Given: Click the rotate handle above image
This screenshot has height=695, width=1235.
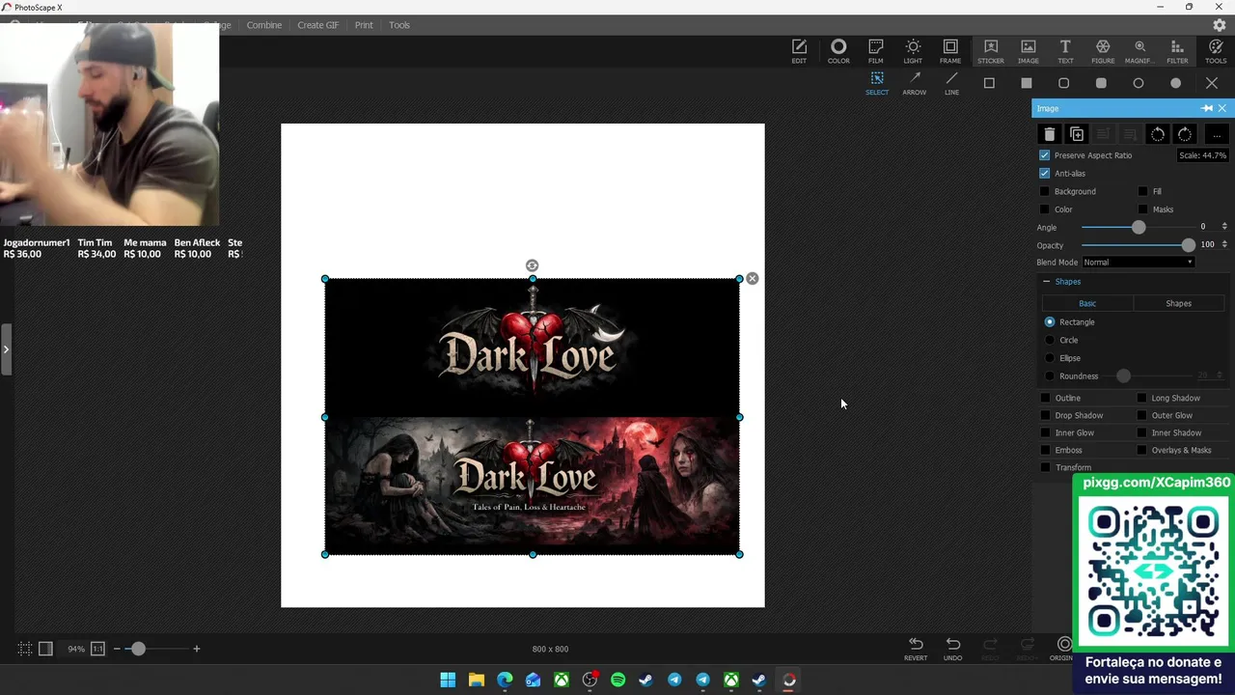Looking at the screenshot, I should coord(532,265).
